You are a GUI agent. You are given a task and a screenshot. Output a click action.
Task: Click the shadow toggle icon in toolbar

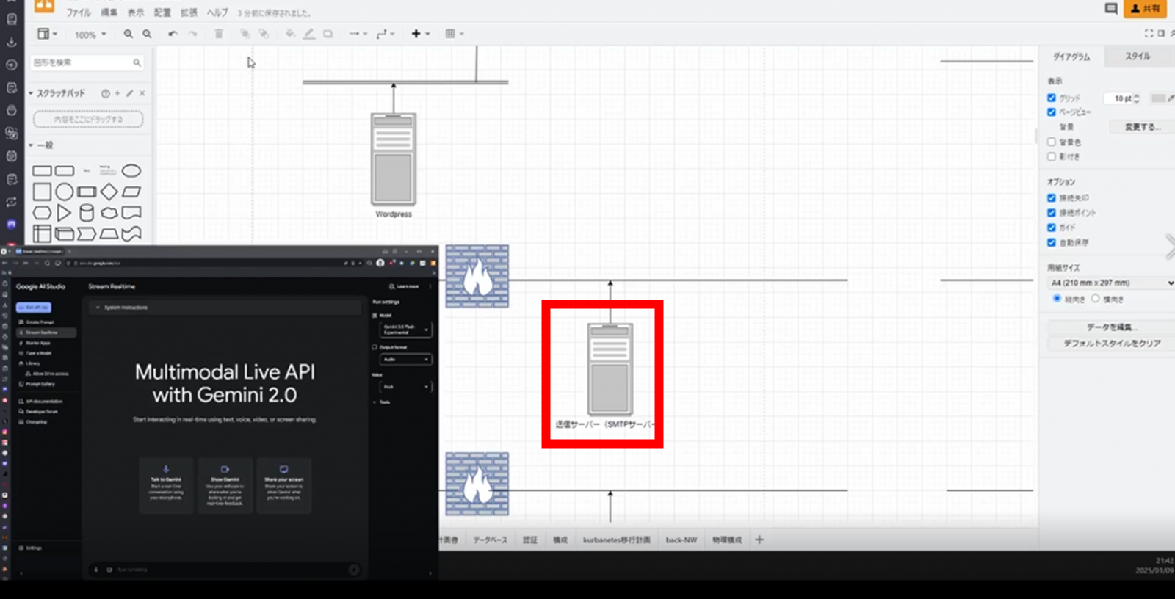click(x=328, y=34)
